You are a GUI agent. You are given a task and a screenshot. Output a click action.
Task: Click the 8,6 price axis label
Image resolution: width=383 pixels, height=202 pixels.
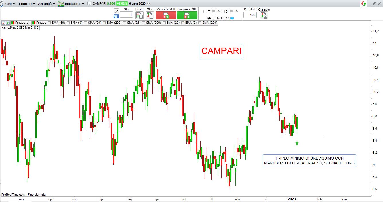coord(376,189)
